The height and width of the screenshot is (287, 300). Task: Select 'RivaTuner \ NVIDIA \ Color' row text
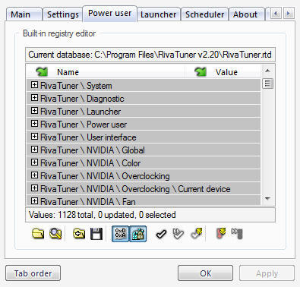[x=90, y=163]
